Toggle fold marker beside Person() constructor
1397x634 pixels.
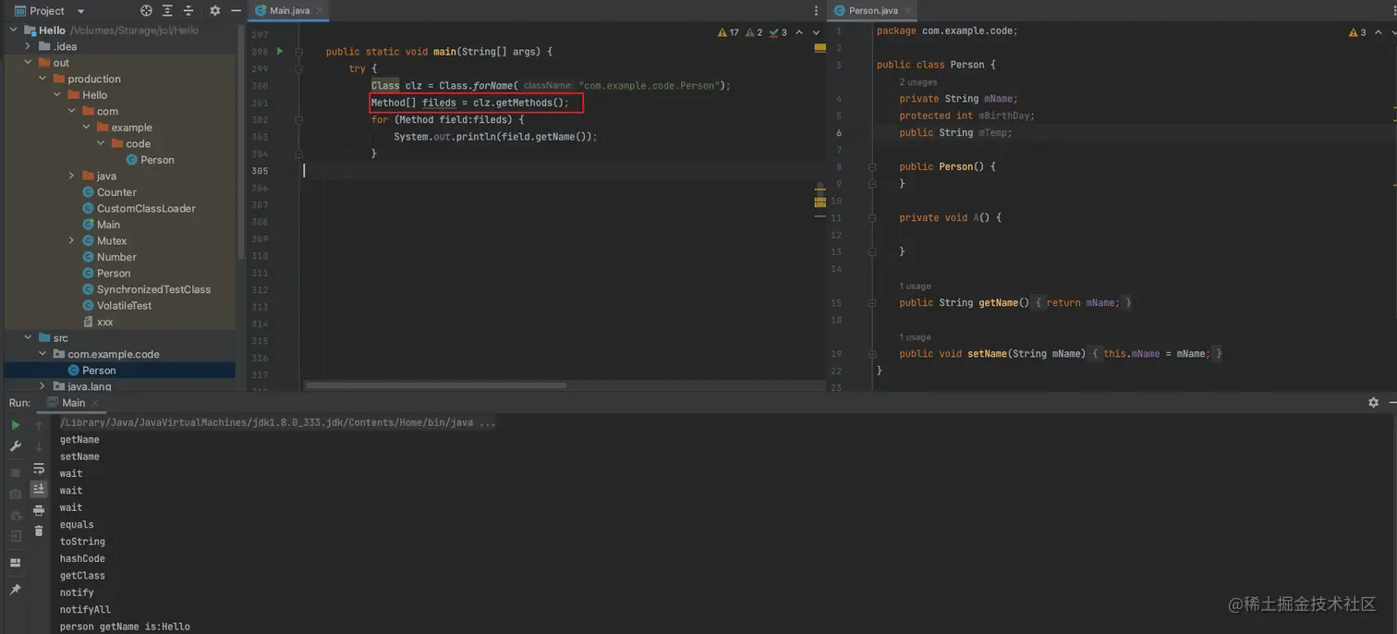coord(871,167)
